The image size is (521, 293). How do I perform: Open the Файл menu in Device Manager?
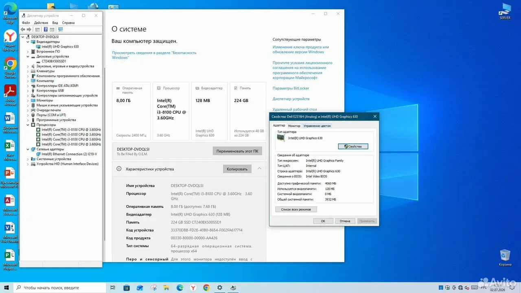[x=26, y=23]
